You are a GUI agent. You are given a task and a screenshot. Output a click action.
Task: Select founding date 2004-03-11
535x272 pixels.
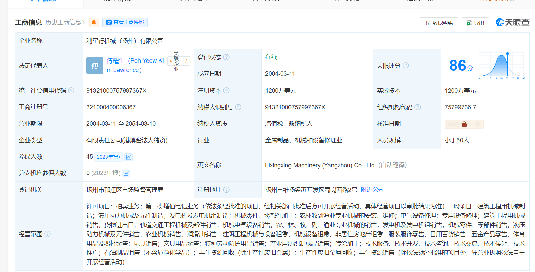(280, 74)
